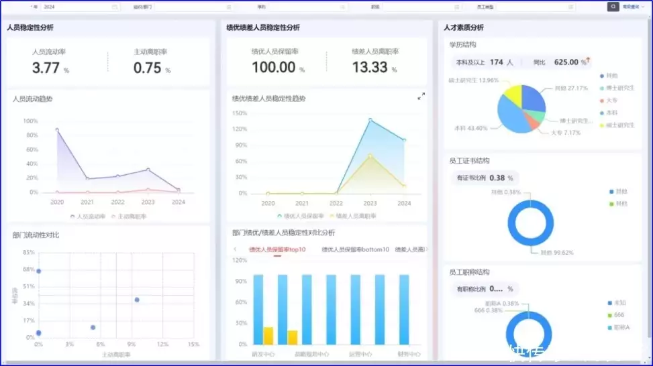Screen dimensions: 653x366
Task: Click the 战略规划中心 axis label
Action: [x=311, y=354]
